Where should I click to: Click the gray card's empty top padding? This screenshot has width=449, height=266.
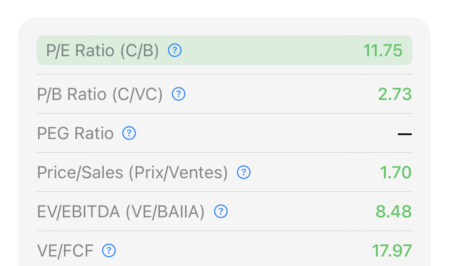pos(224,26)
